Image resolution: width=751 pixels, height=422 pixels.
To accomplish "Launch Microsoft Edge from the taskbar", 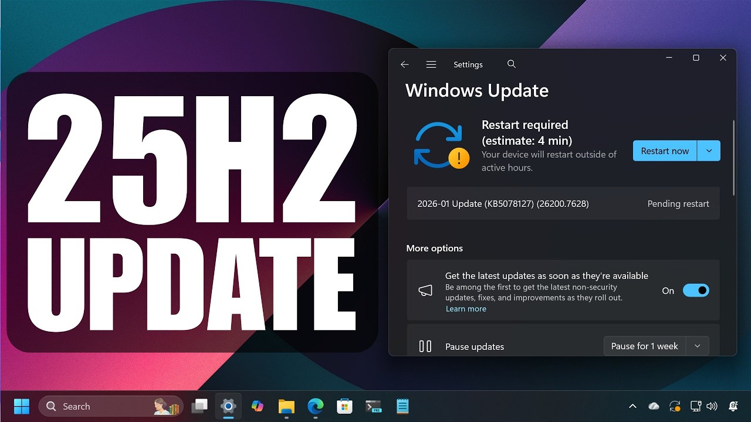I will 315,406.
